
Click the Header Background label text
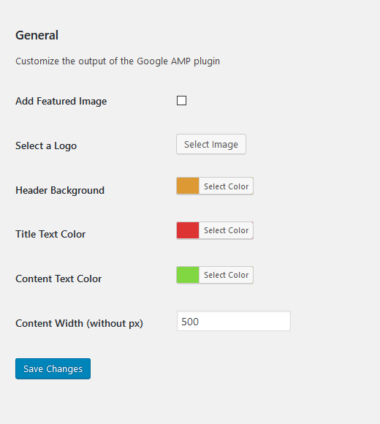pos(60,190)
